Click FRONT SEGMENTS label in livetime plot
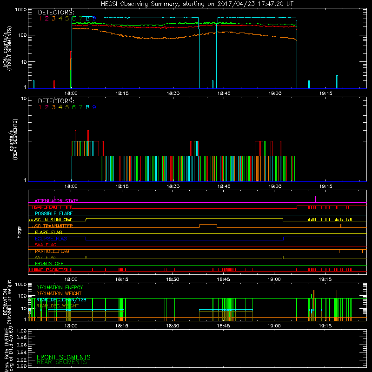The image size is (372, 372). point(64,357)
